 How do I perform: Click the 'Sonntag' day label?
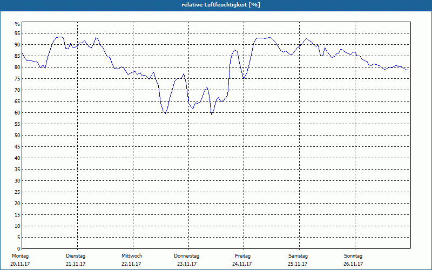353,256
